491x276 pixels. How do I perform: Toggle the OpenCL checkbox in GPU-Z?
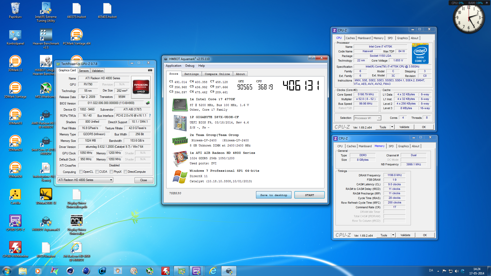[x=81, y=172]
